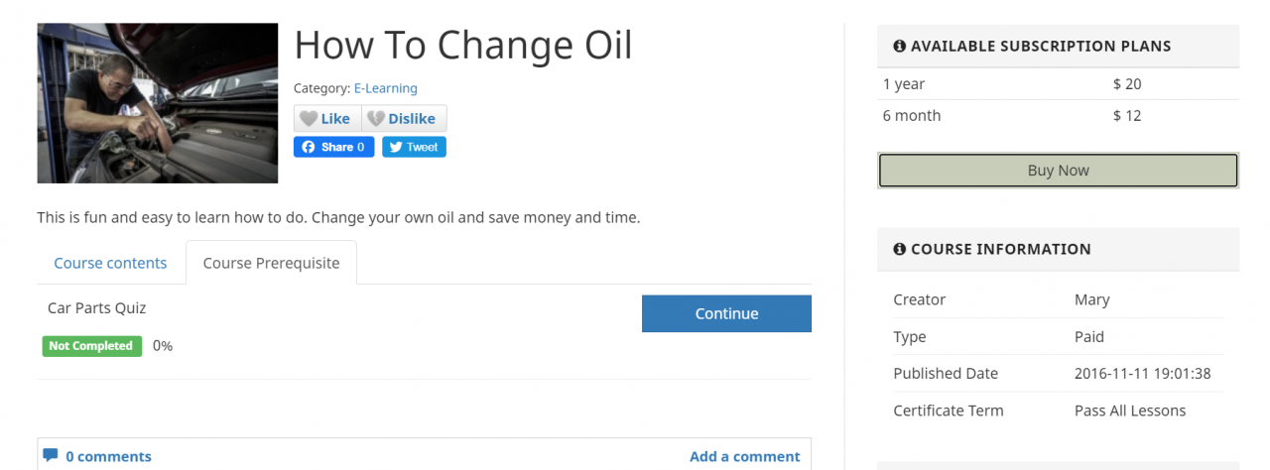The width and height of the screenshot is (1270, 470).
Task: Select the 1 year plan row
Action: tap(1058, 84)
